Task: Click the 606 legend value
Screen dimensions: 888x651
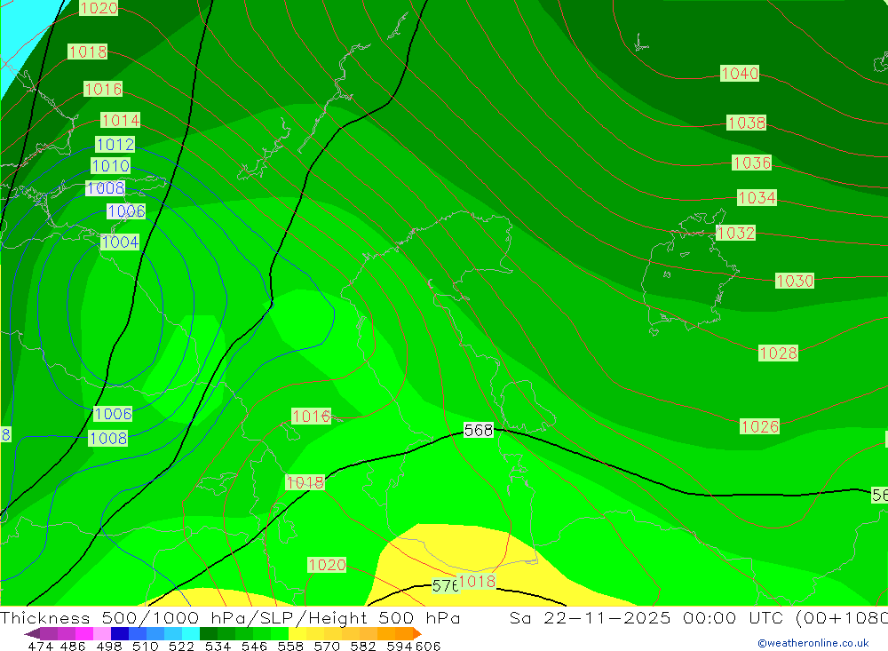Action: (428, 646)
